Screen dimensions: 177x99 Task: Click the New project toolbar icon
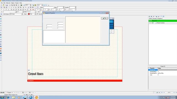tap(1, 5)
